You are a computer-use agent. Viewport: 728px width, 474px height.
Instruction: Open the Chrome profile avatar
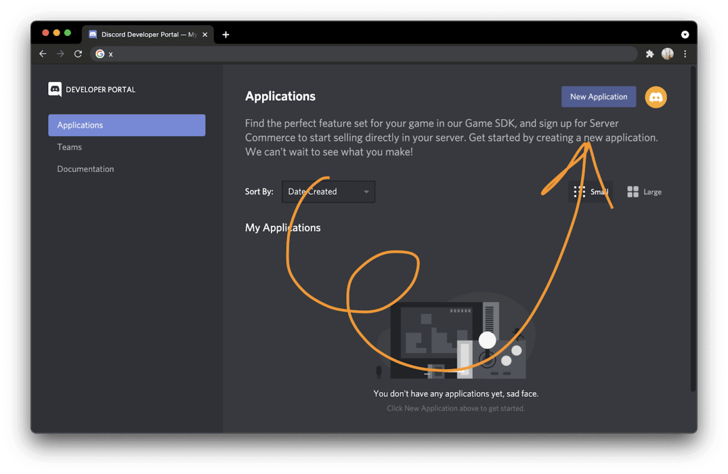click(x=667, y=54)
